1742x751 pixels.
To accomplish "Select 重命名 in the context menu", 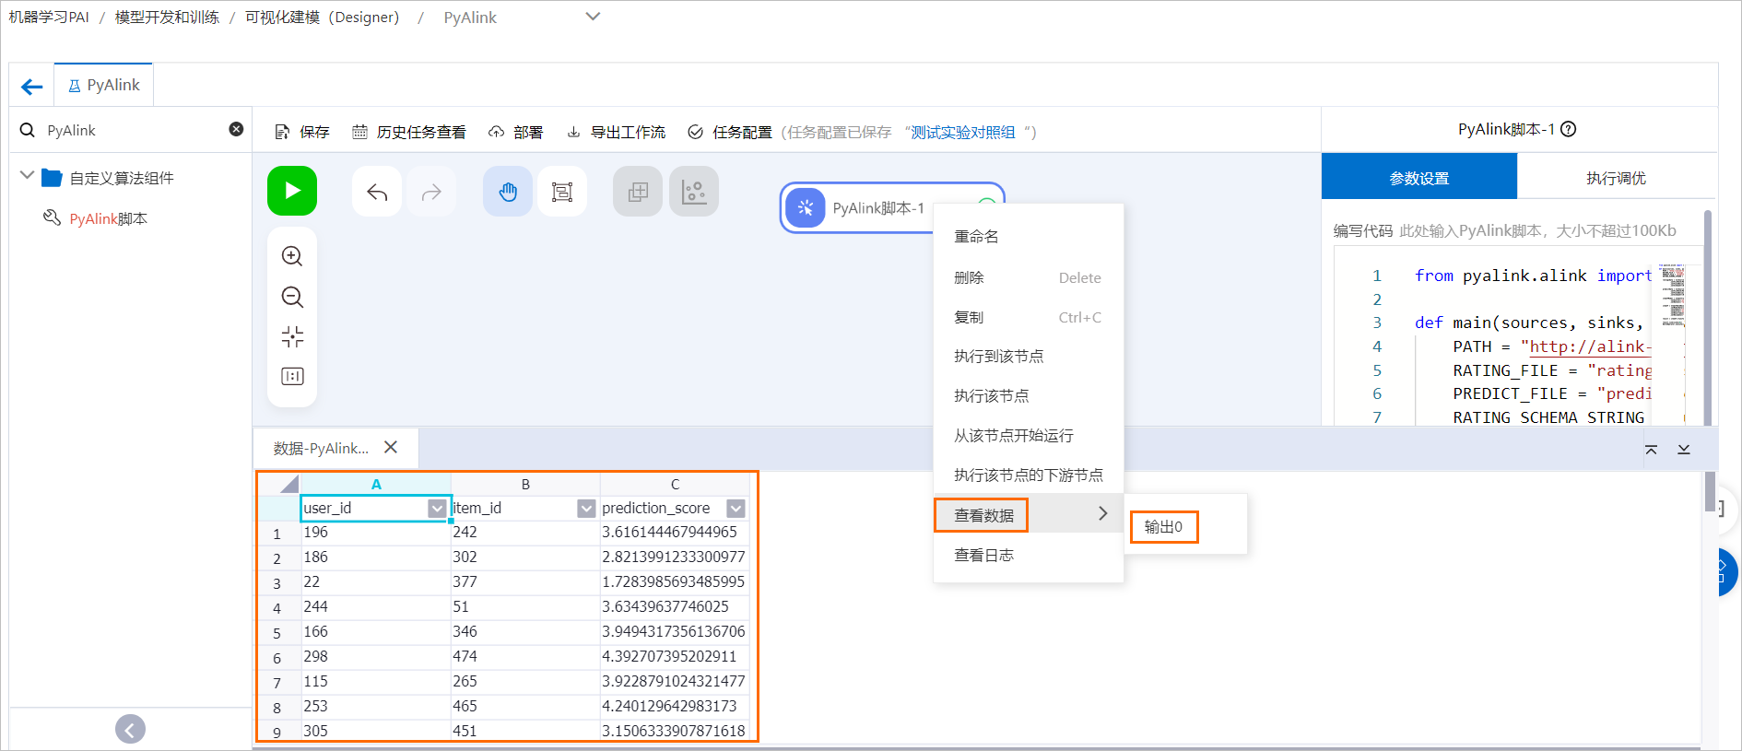I will coord(1029,237).
